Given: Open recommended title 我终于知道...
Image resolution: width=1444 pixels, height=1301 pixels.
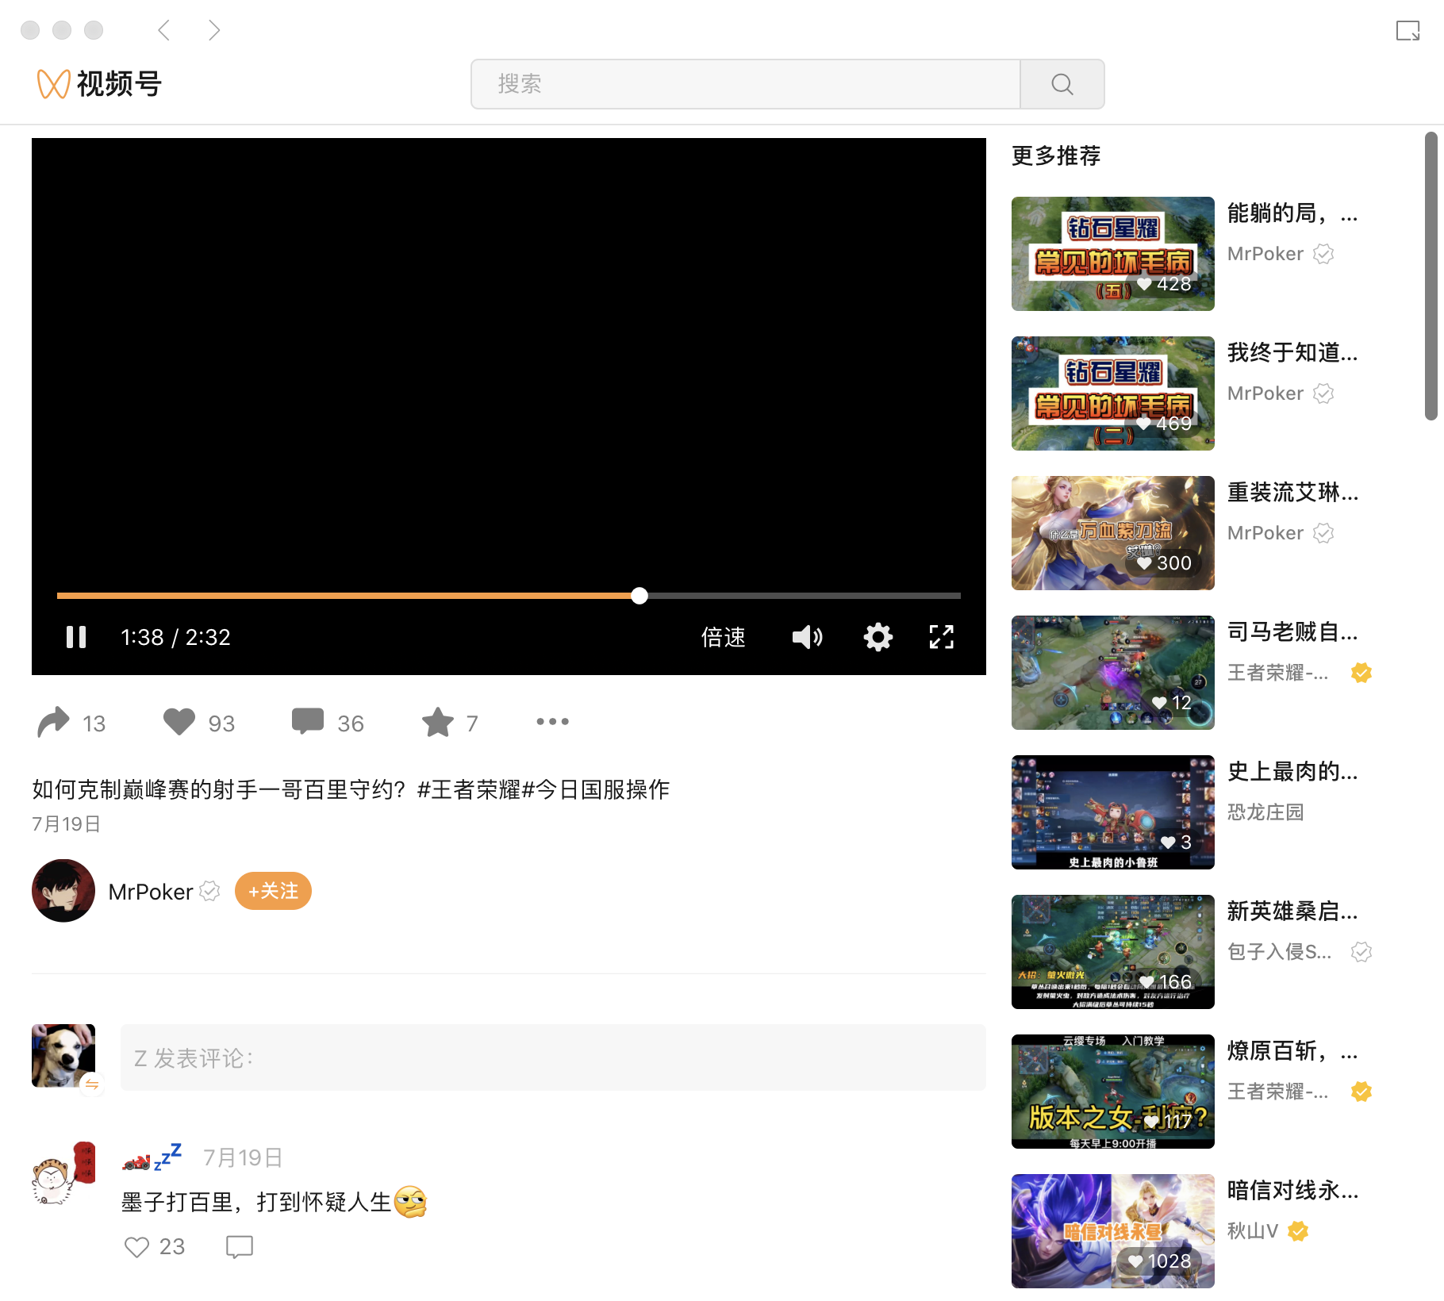Looking at the screenshot, I should coord(1292,353).
